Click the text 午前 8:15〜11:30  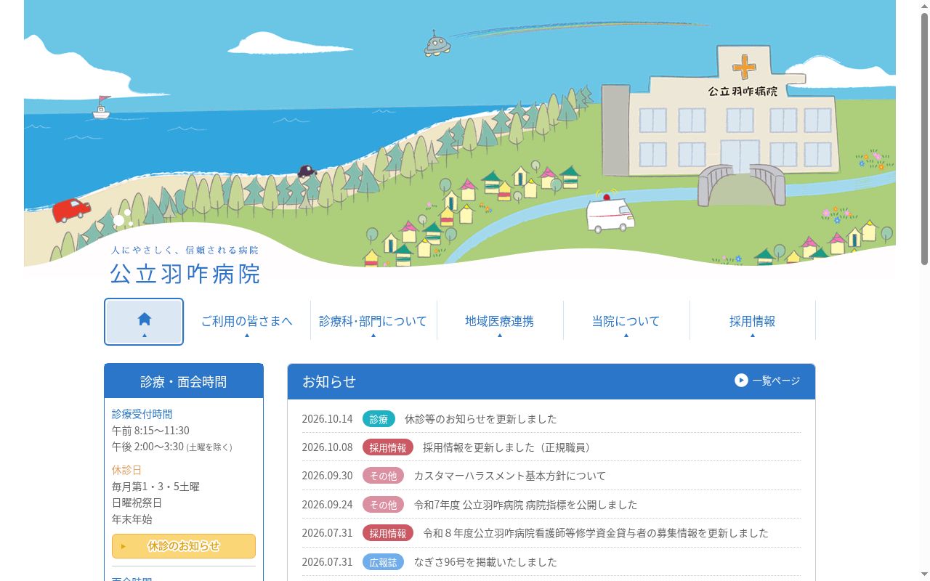click(x=151, y=431)
